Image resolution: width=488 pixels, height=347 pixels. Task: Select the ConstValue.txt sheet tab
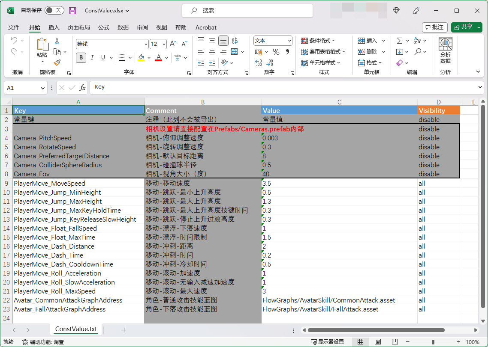76,329
